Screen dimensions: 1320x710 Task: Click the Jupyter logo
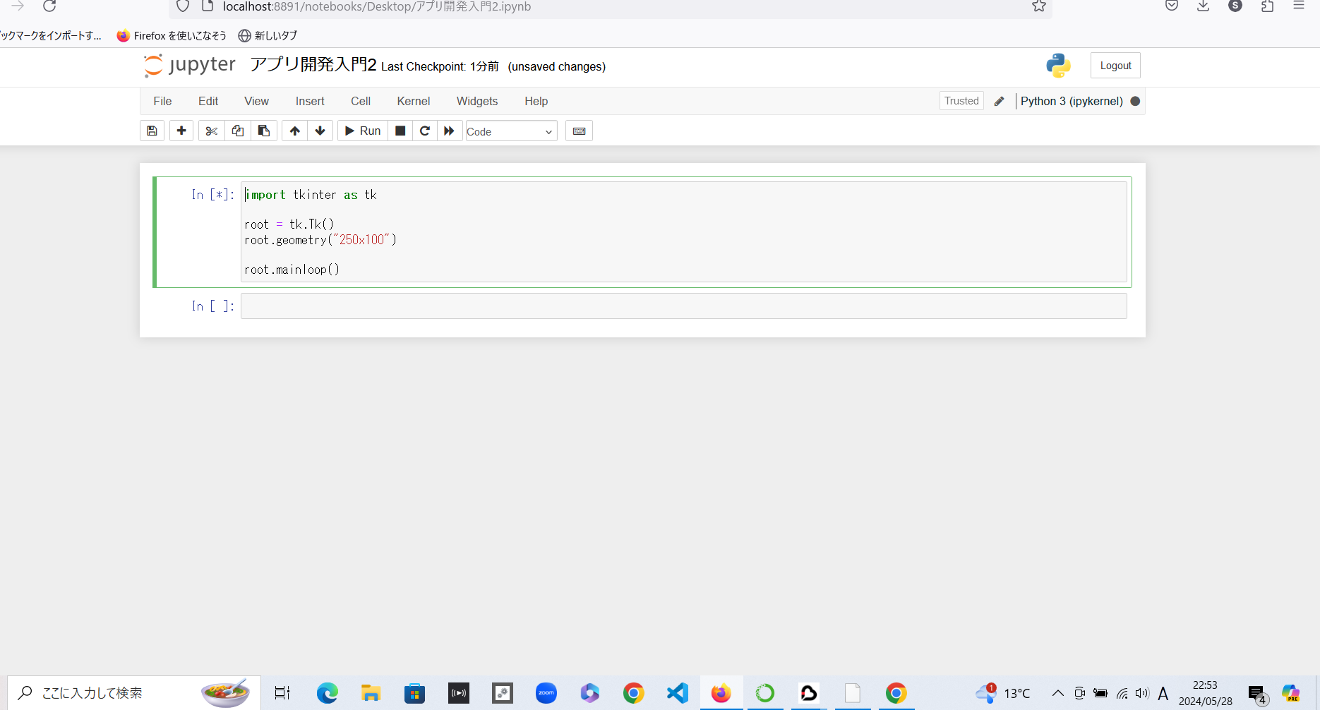pyautogui.click(x=189, y=66)
